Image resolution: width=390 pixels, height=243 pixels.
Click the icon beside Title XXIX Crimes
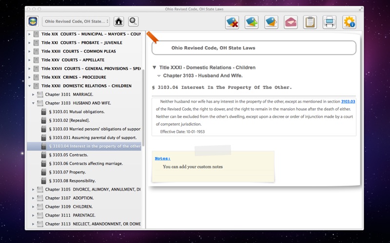36,77
